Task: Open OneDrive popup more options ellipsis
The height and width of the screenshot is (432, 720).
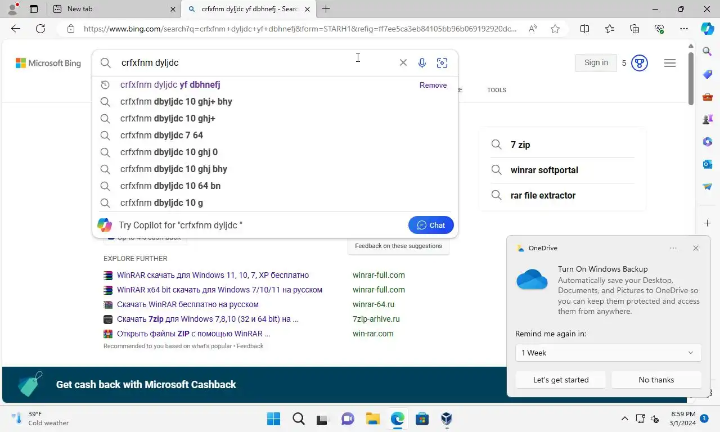Action: pos(673,248)
